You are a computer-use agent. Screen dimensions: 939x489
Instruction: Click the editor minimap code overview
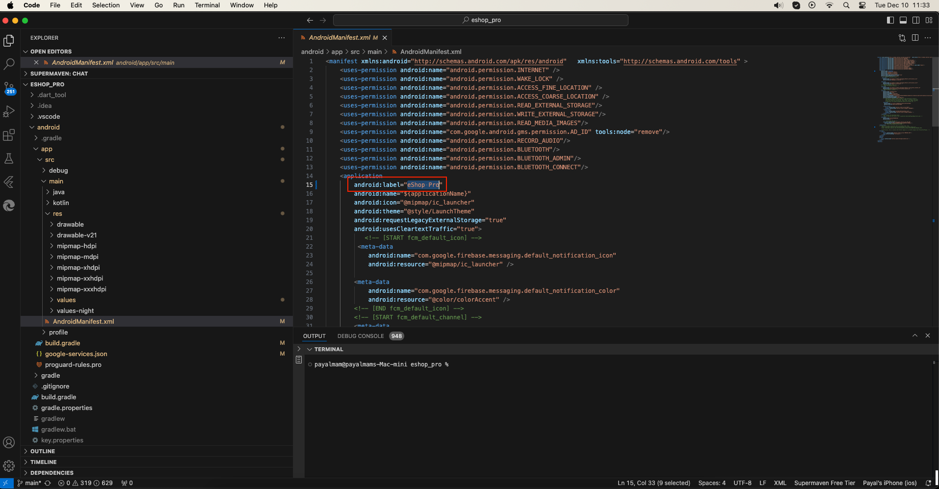[904, 100]
